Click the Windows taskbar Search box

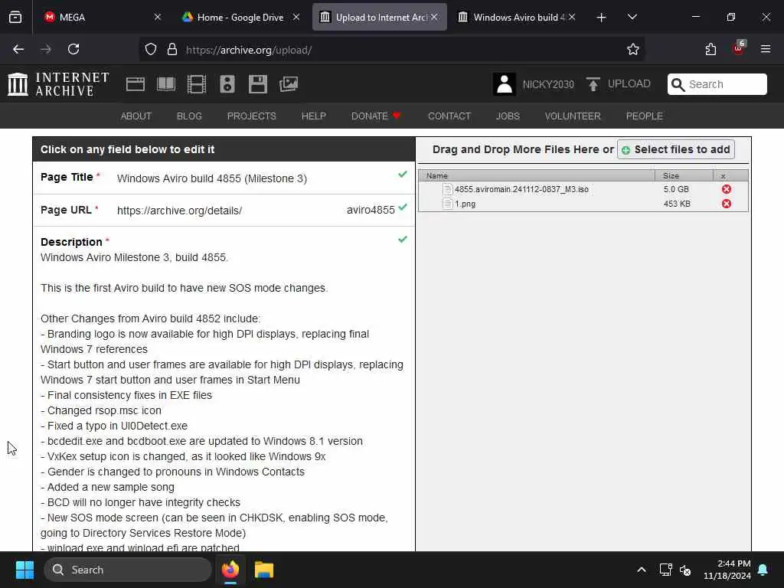tap(128, 570)
